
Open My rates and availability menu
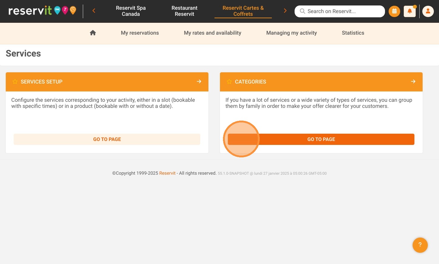click(x=213, y=33)
